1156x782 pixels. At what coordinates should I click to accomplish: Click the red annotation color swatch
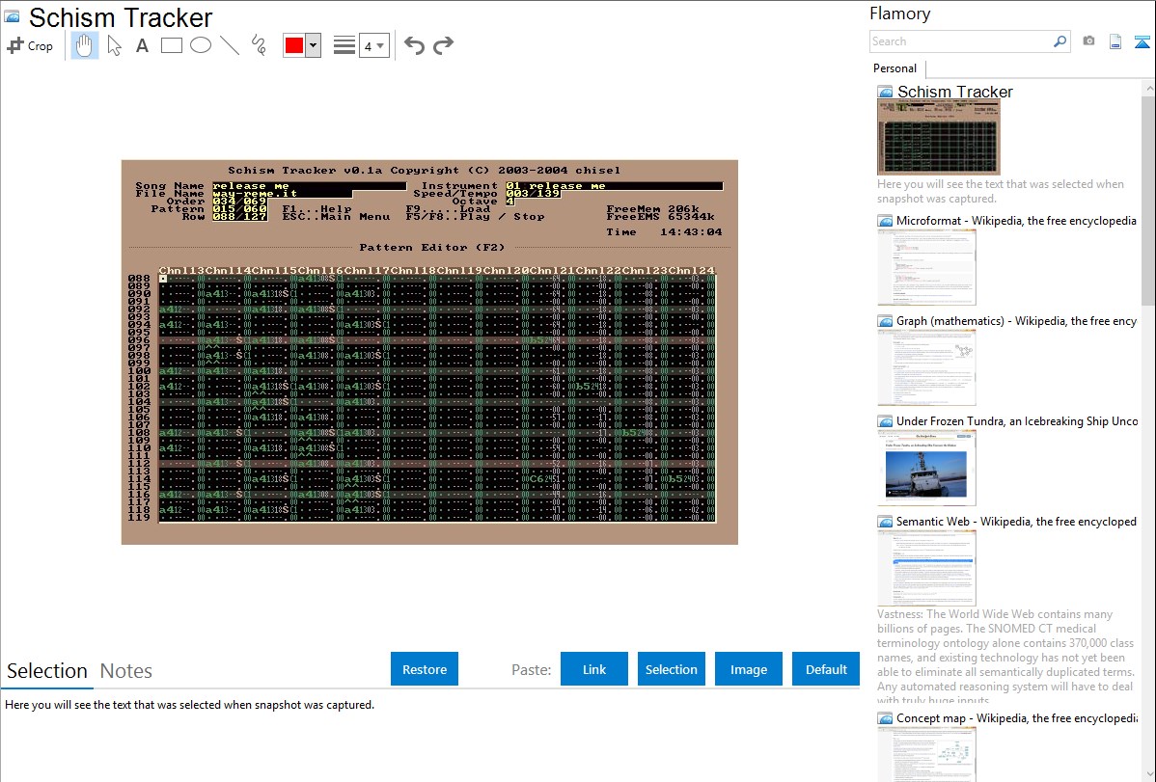pos(294,45)
